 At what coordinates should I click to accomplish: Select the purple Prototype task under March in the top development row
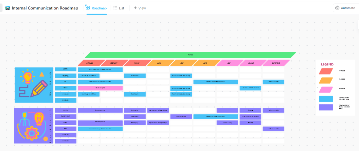(135, 110)
